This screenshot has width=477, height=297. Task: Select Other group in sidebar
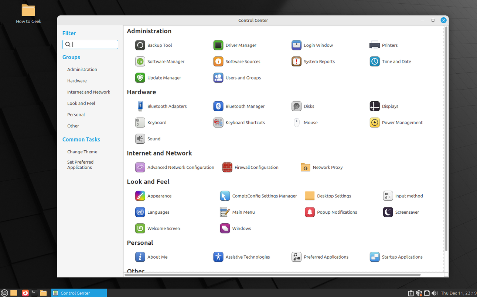(73, 126)
